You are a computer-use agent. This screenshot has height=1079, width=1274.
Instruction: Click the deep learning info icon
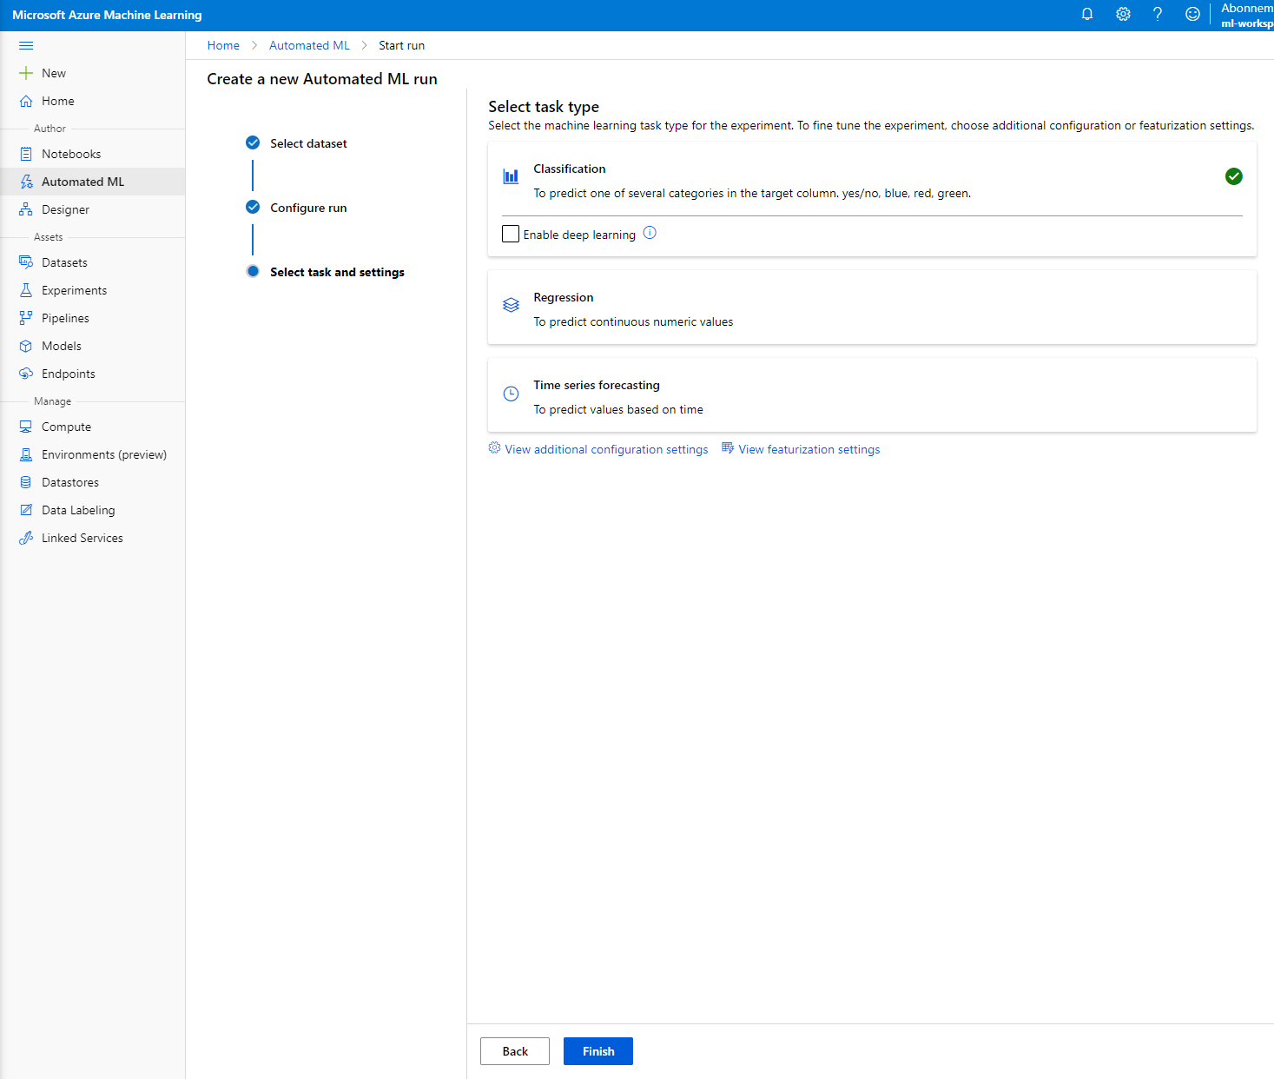click(x=650, y=233)
